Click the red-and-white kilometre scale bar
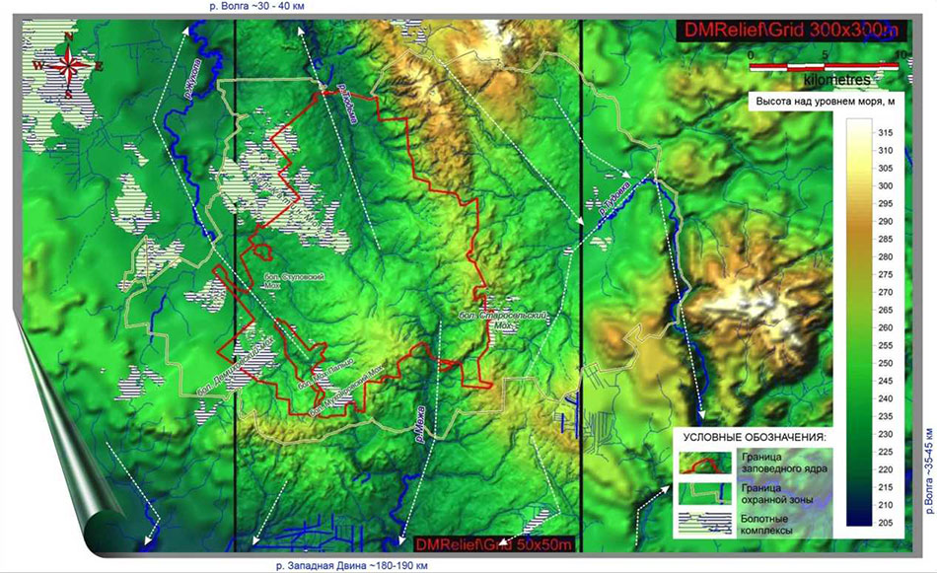 [824, 67]
